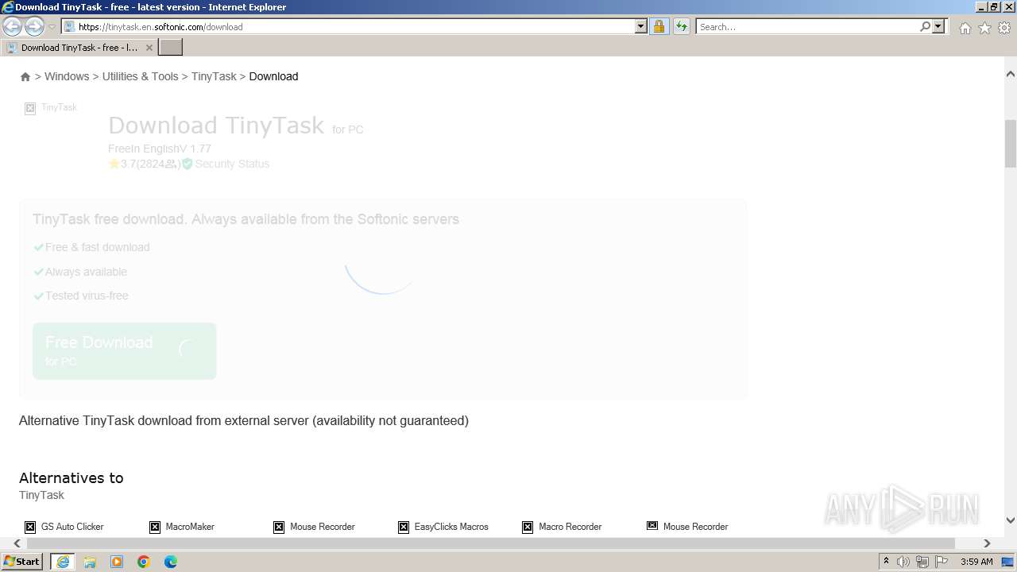Click the horizontal scrollbar right arrow
The image size is (1017, 572).
(x=987, y=543)
